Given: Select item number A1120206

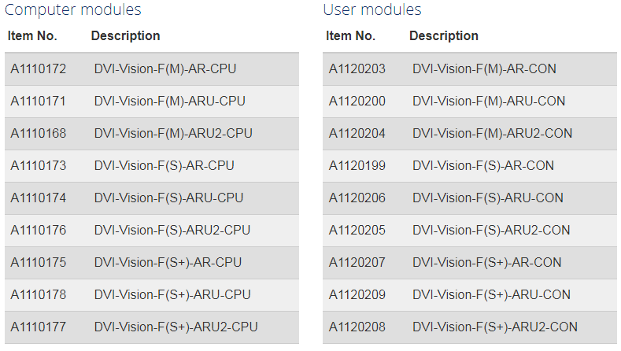Looking at the screenshot, I should click(357, 198).
